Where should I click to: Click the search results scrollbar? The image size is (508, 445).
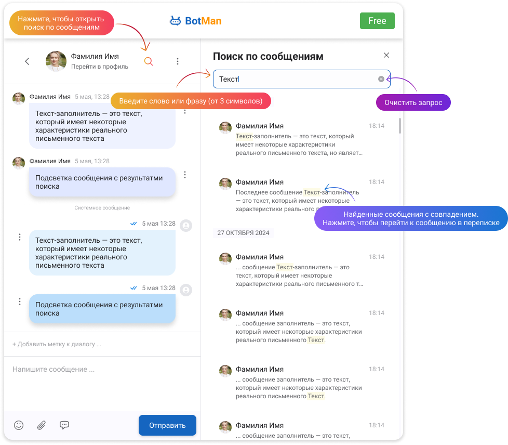[400, 126]
